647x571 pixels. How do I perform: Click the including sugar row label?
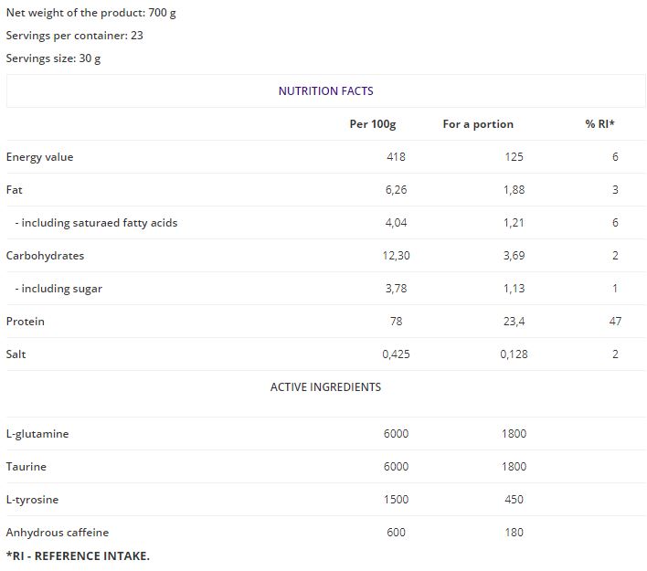58,289
